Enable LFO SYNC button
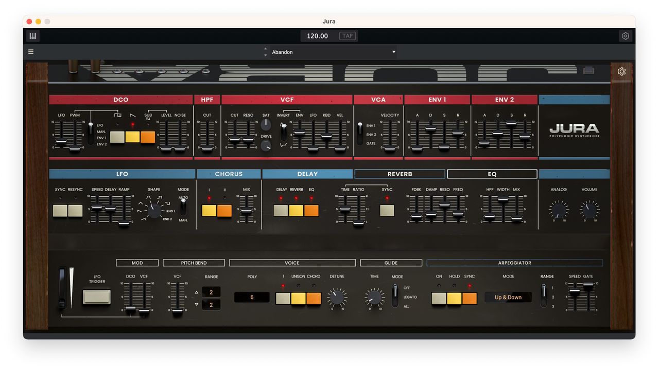The height and width of the screenshot is (370, 659). [x=60, y=211]
